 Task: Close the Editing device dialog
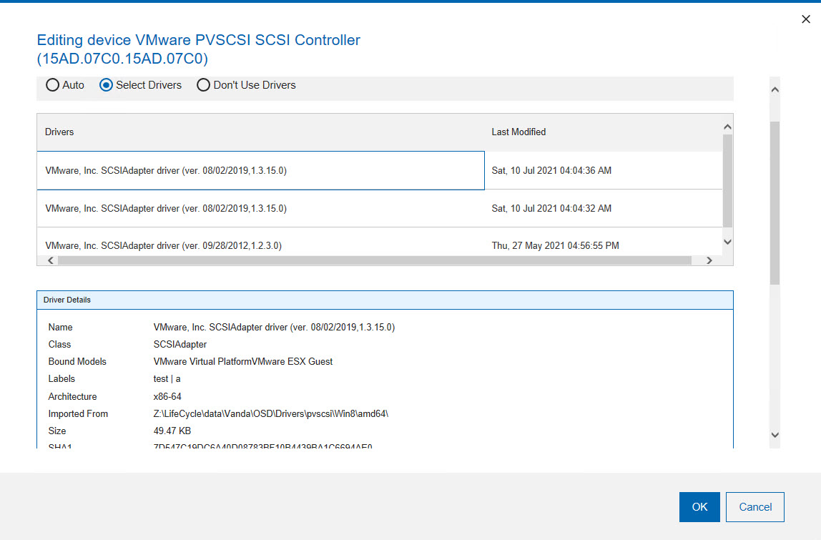click(x=806, y=19)
